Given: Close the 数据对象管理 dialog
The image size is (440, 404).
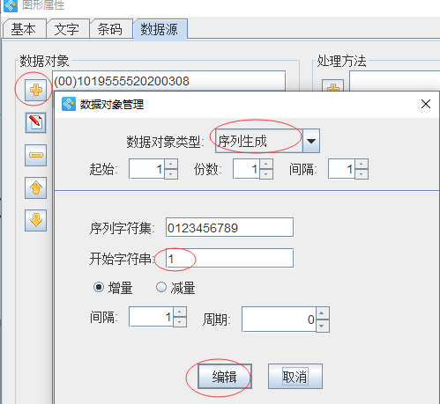Looking at the screenshot, I should click(426, 104).
